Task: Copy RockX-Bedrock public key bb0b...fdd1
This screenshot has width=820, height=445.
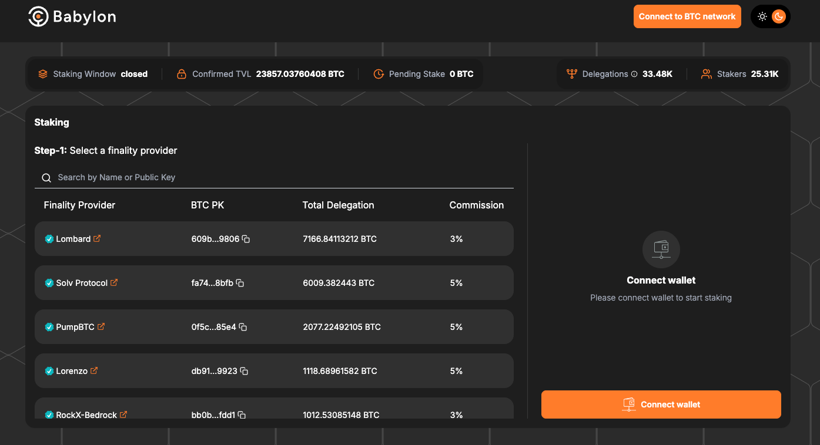Action: click(242, 415)
